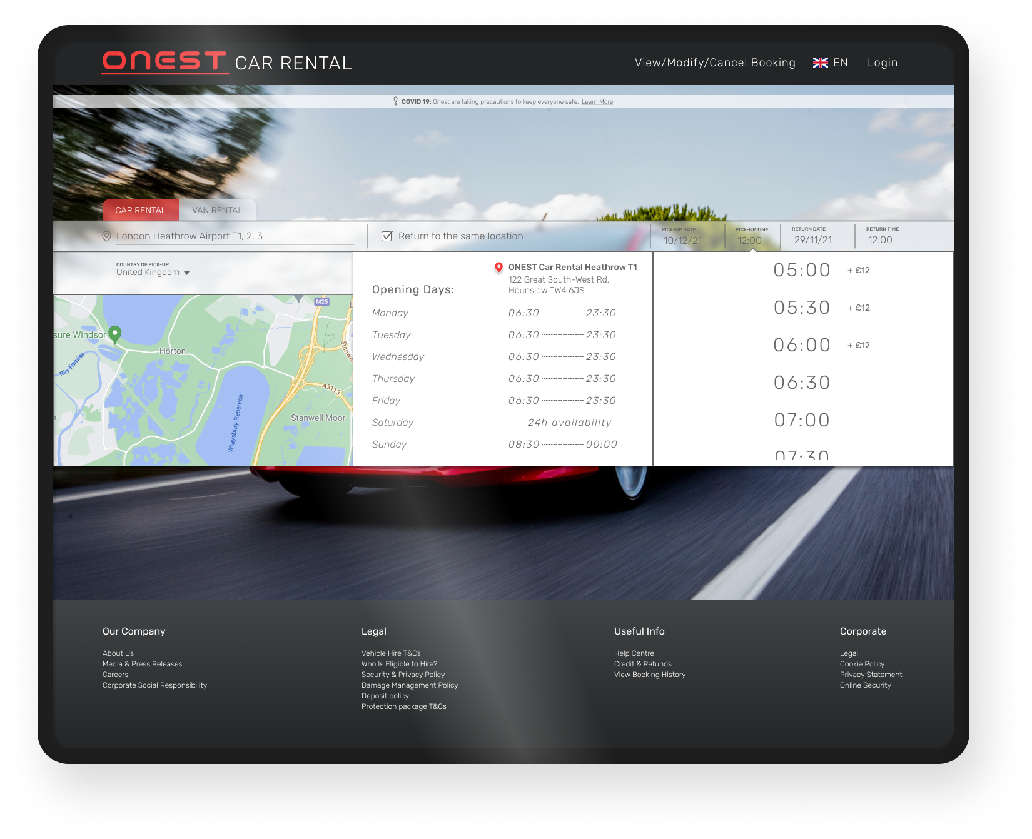The width and height of the screenshot is (1032, 839).
Task: Select 06:30 pick-up time
Action: pos(802,383)
